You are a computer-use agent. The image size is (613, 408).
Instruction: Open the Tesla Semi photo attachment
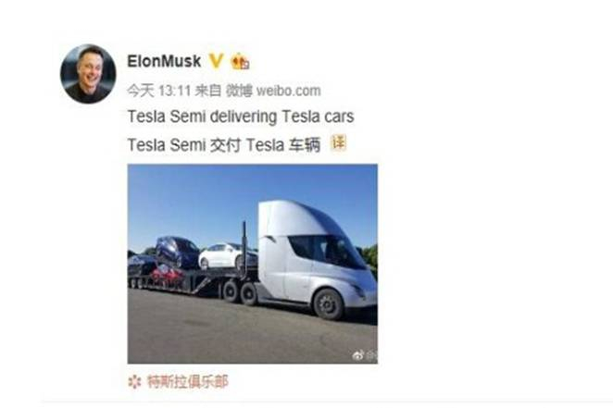253,264
